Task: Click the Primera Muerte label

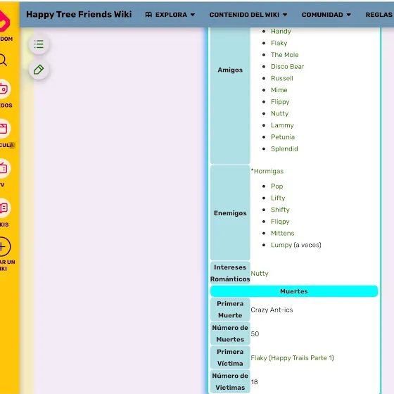Action: 230,310
